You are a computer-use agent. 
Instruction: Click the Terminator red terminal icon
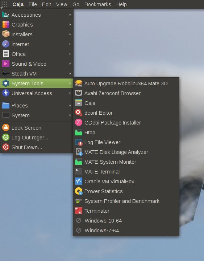click(79, 211)
